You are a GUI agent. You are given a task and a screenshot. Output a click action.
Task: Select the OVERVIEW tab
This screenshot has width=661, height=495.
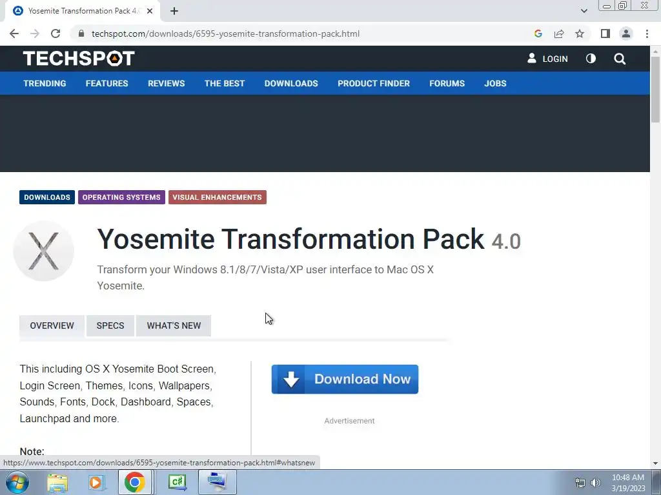pyautogui.click(x=52, y=325)
